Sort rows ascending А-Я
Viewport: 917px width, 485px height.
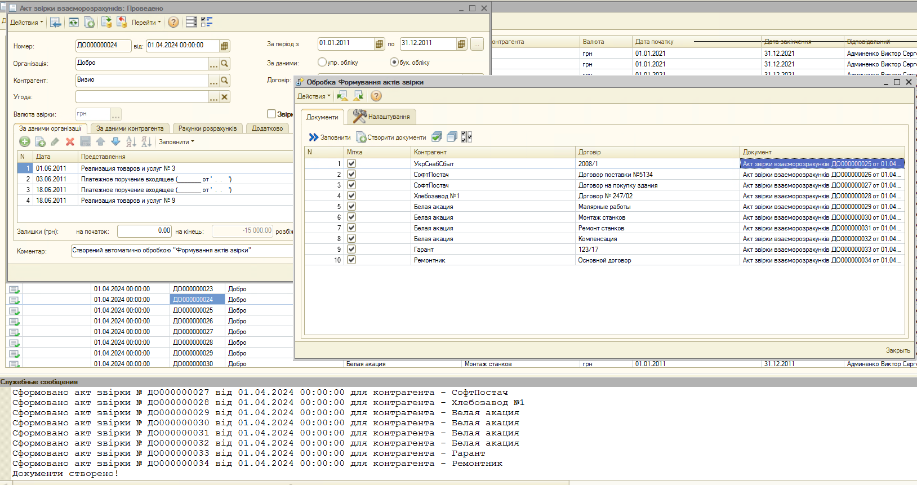coord(131,142)
